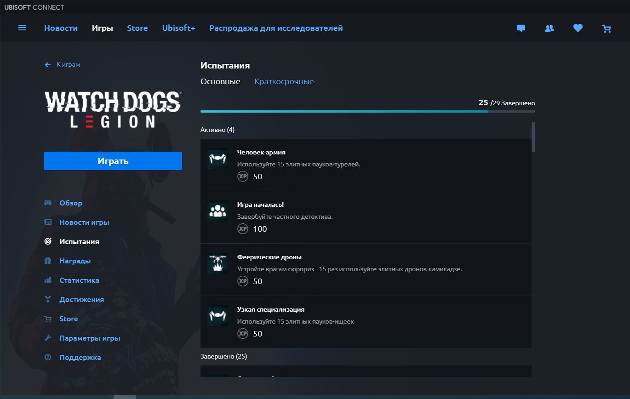
Task: Click the spider icon for Узкая специализация challenge
Action: coord(218,316)
